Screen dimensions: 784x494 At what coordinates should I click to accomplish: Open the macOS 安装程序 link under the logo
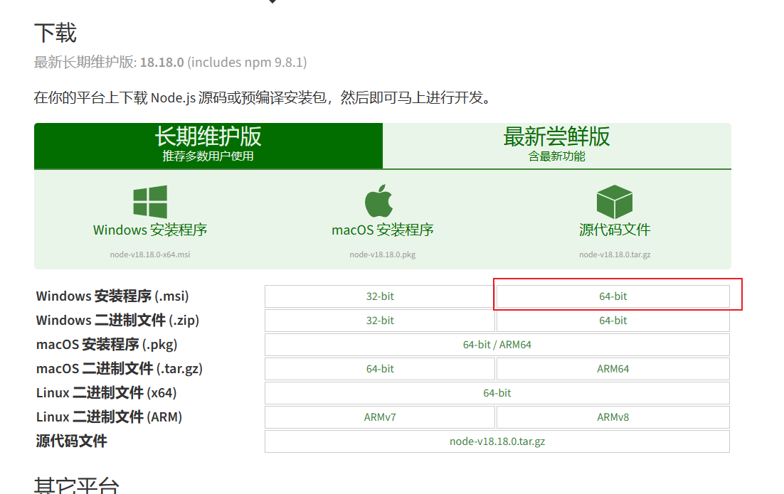382,230
